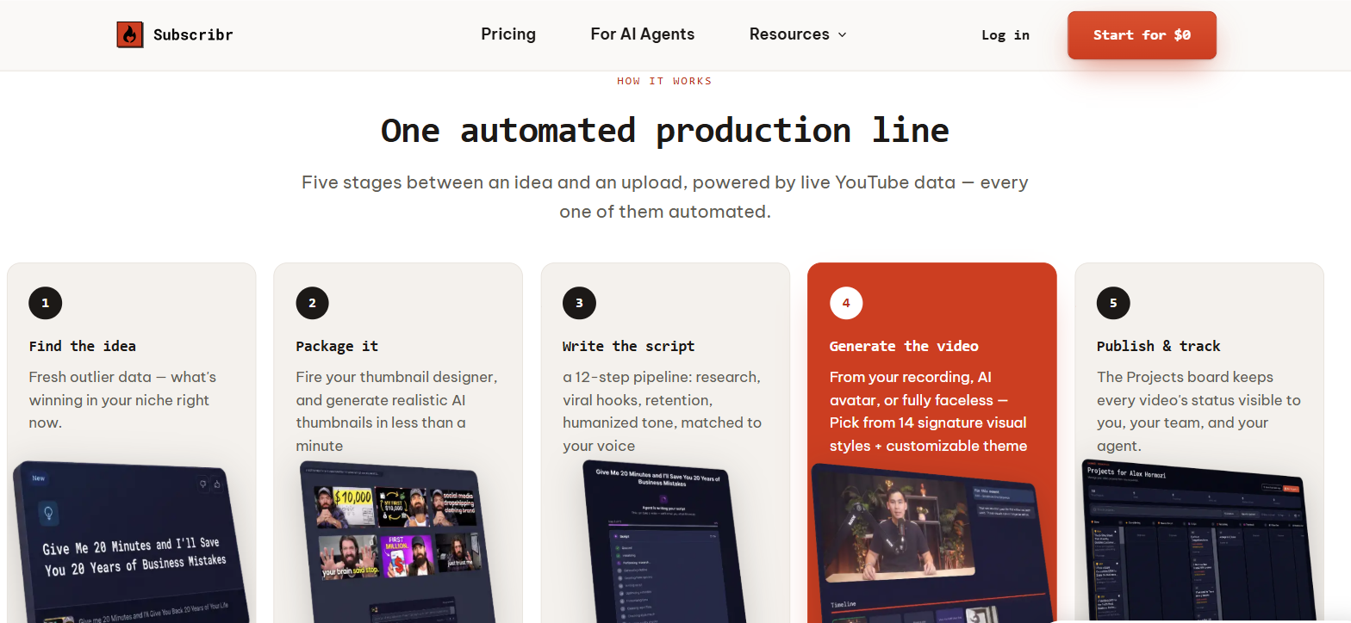Click the "Five stages between an idea" subtitle

(x=665, y=197)
